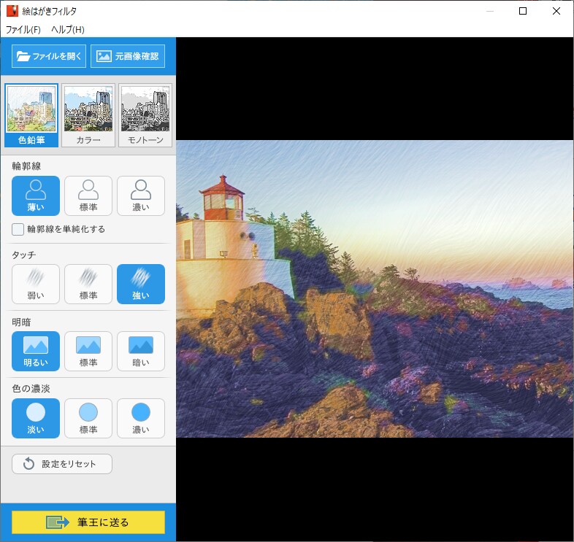This screenshot has width=574, height=542.
Task: Set 色の濃淡 to 濃い
Action: [141, 419]
